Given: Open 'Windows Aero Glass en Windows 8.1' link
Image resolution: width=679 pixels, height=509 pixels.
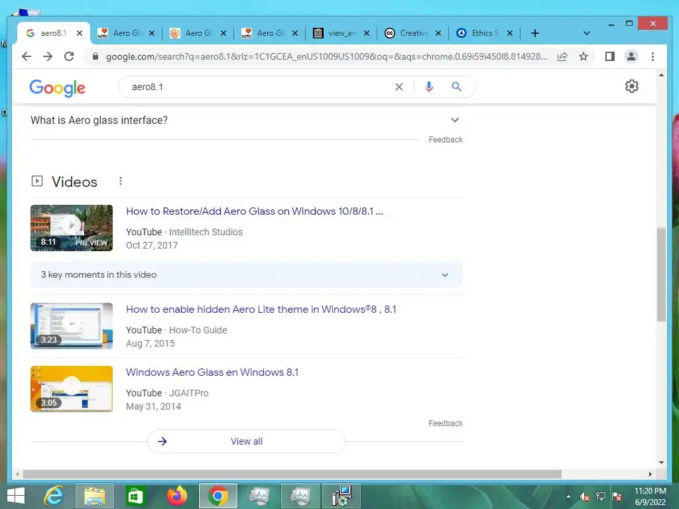Looking at the screenshot, I should [x=212, y=372].
